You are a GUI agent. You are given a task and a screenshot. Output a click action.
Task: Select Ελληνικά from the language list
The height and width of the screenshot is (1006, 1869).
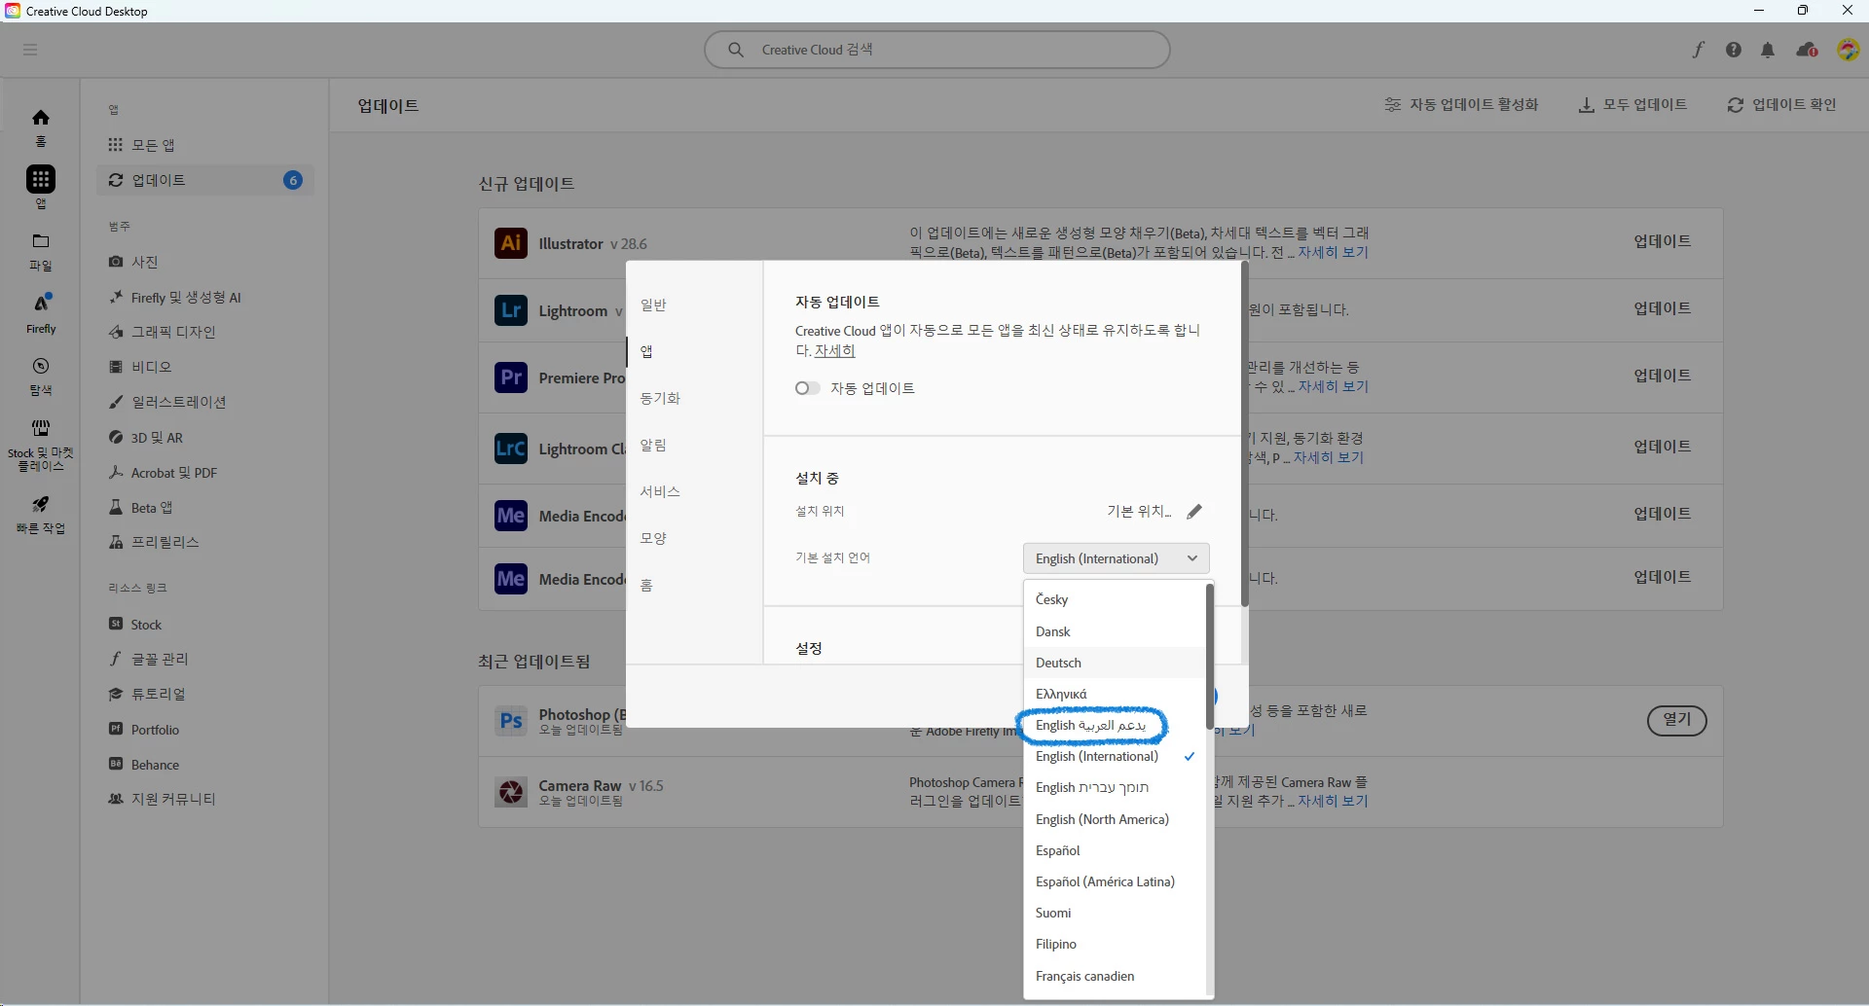(x=1115, y=694)
